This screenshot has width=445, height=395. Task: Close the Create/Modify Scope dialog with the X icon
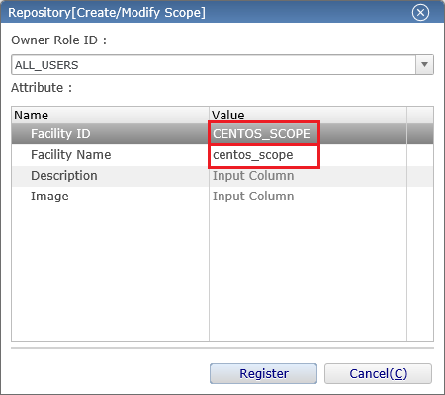coord(420,13)
